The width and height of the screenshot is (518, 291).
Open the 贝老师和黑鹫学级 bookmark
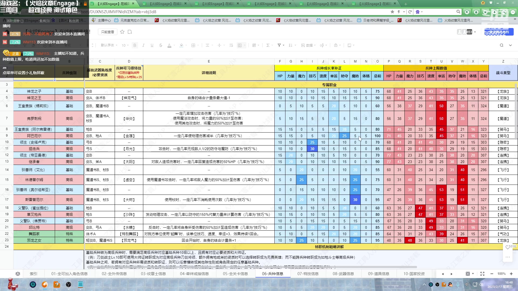tap(375, 20)
